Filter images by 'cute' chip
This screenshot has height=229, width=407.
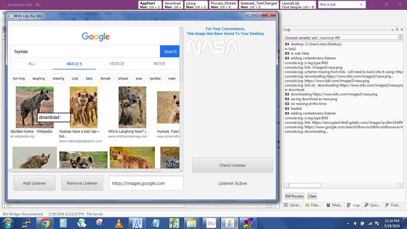75,78
